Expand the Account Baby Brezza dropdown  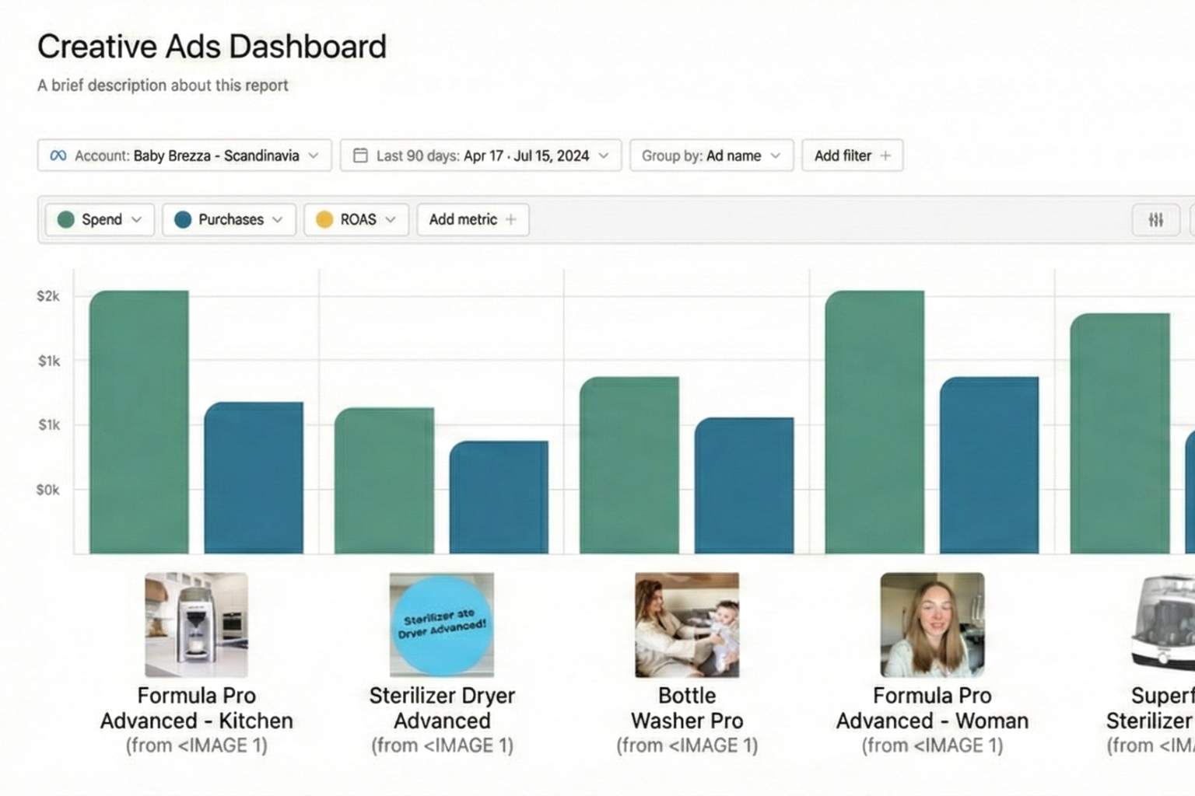point(314,155)
